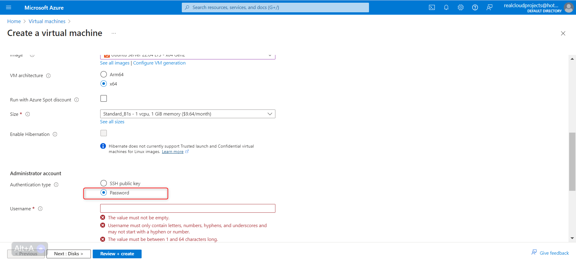Viewport: 576px width, 267px height.
Task: Open the Help question mark menu
Action: tap(475, 7)
